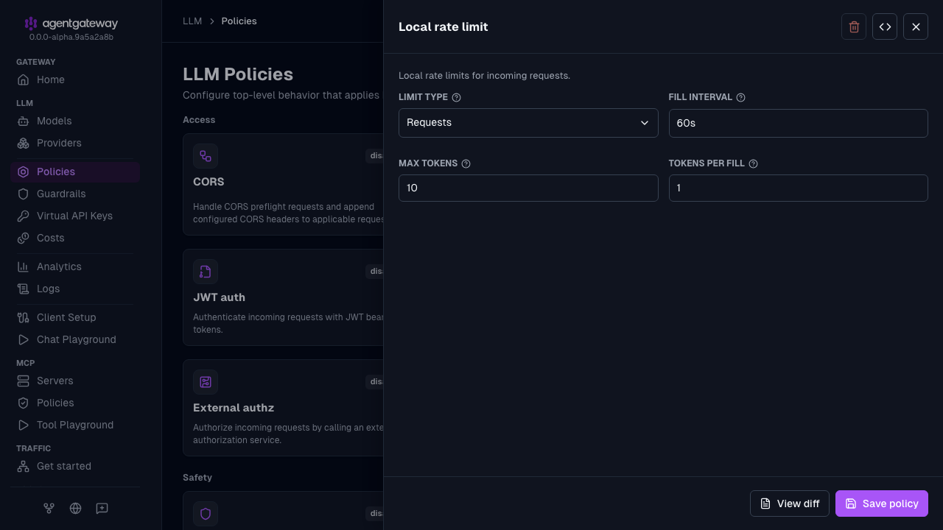The image size is (943, 530).
Task: Select the highlighted LLM Policies sidebar item
Action: [x=75, y=172]
